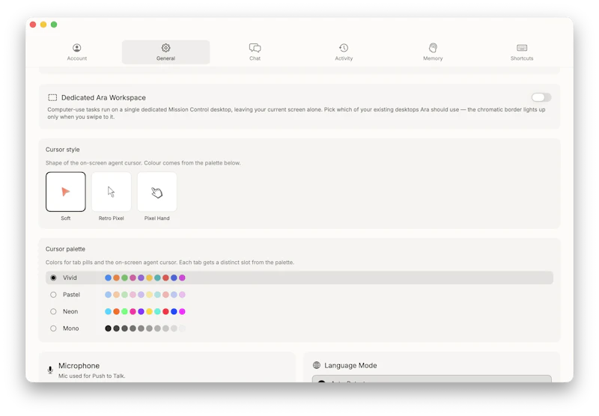
Task: Click the Neon palette label
Action: (x=70, y=311)
